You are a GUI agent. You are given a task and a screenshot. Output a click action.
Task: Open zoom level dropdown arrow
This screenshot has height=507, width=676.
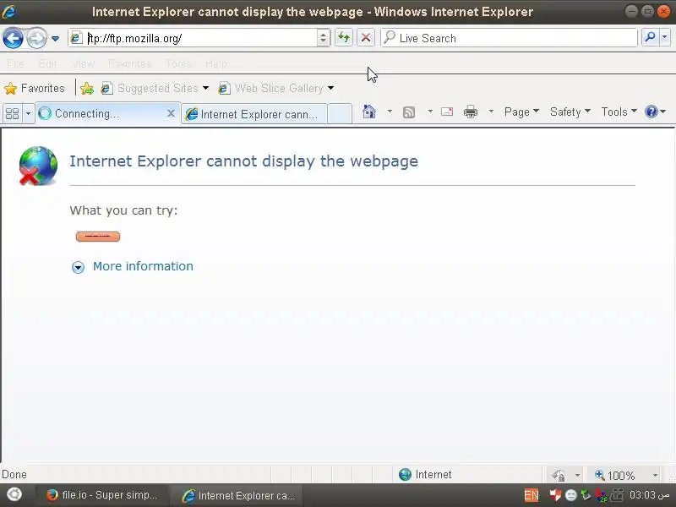(x=655, y=475)
